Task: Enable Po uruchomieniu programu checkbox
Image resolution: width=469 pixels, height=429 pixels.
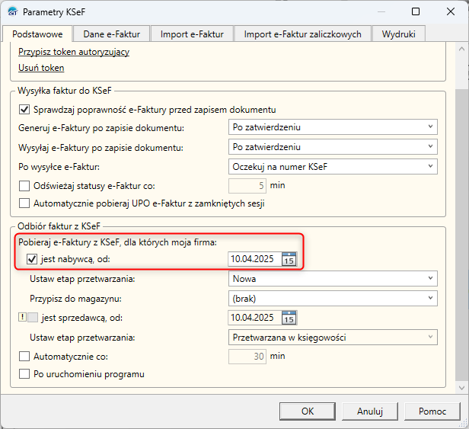Action: click(x=24, y=374)
